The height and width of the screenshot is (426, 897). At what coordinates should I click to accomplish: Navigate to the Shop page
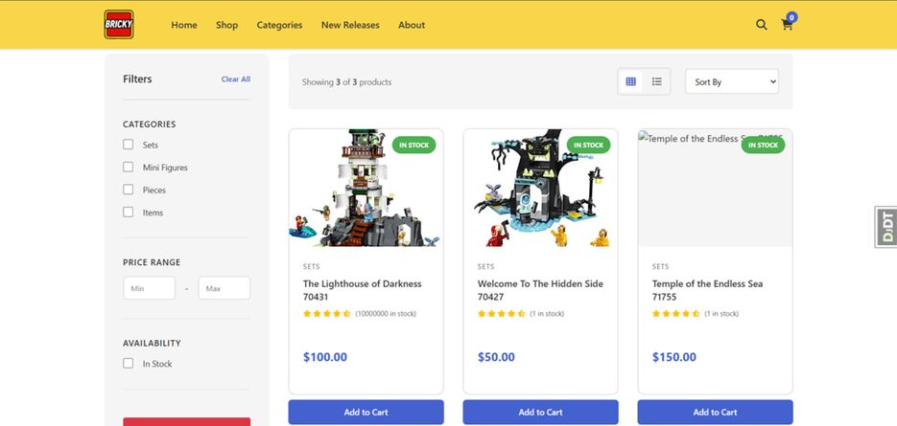pyautogui.click(x=226, y=25)
